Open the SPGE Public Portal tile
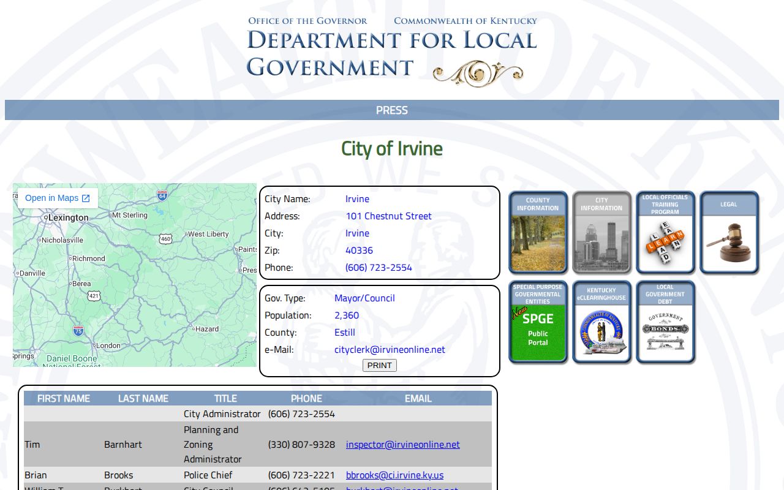This screenshot has width=784, height=490. (538, 322)
